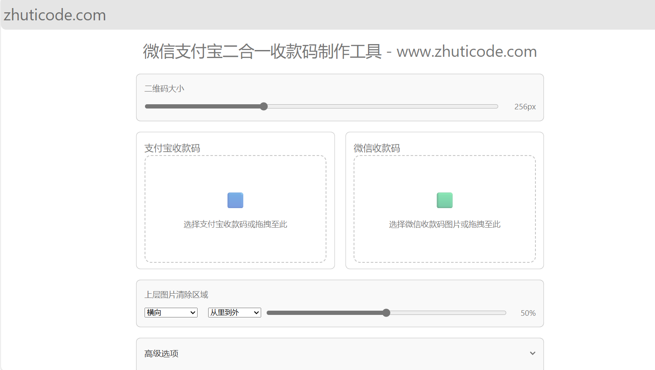Click the green WeChat upload icon
The image size is (655, 370).
[445, 200]
